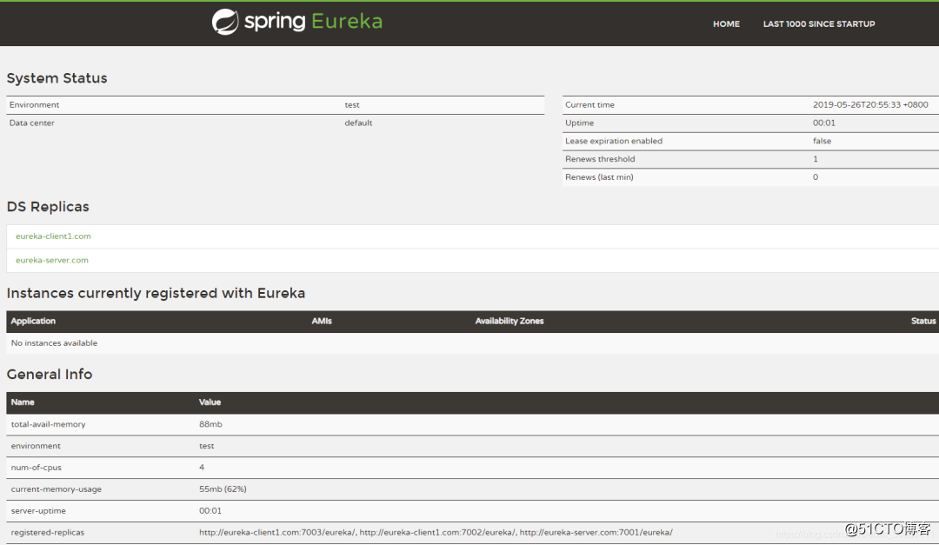Open the HOME menu item

point(726,24)
